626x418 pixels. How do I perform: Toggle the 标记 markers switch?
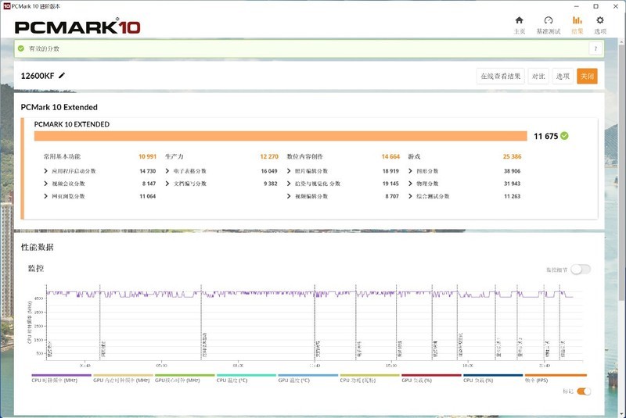[x=584, y=391]
